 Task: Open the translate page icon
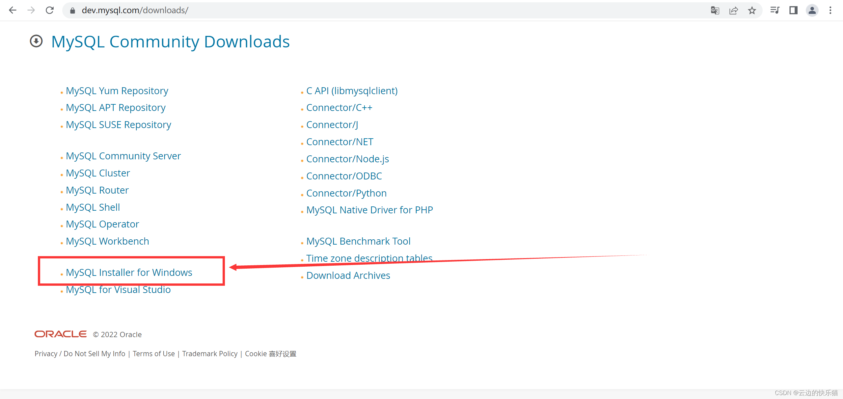(x=715, y=11)
